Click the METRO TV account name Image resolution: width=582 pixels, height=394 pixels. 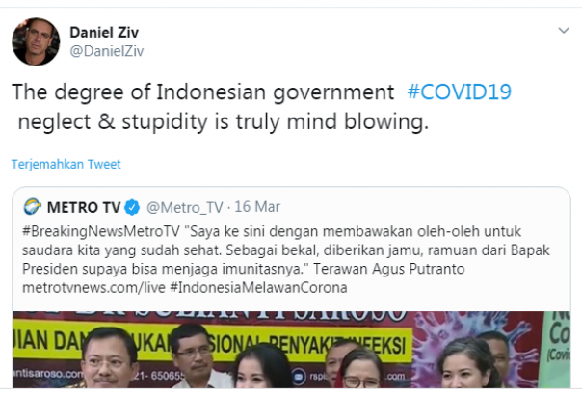click(84, 207)
